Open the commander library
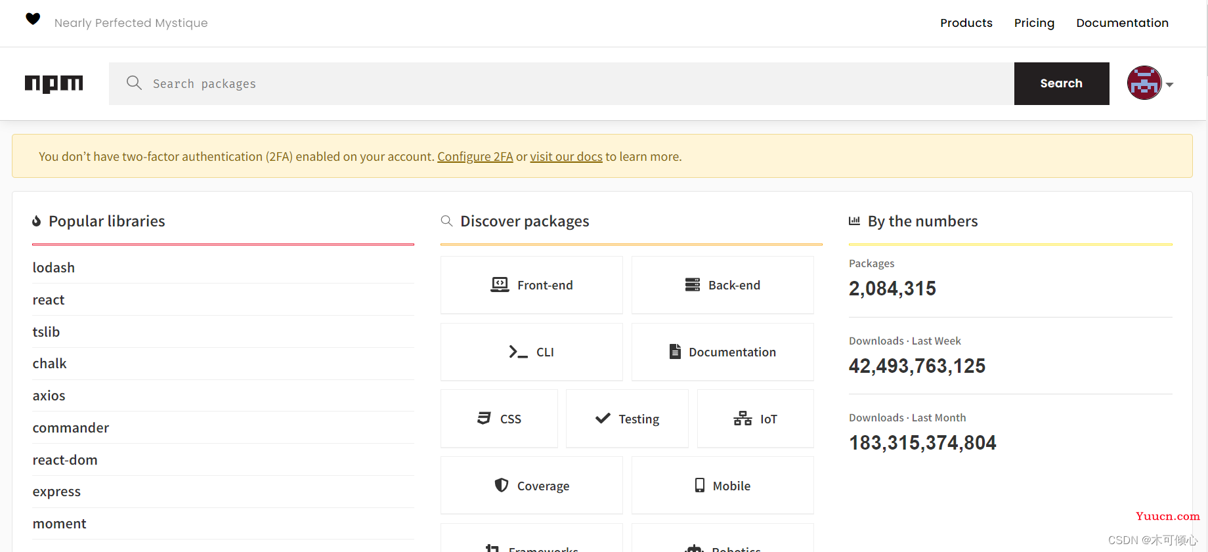 coord(71,428)
